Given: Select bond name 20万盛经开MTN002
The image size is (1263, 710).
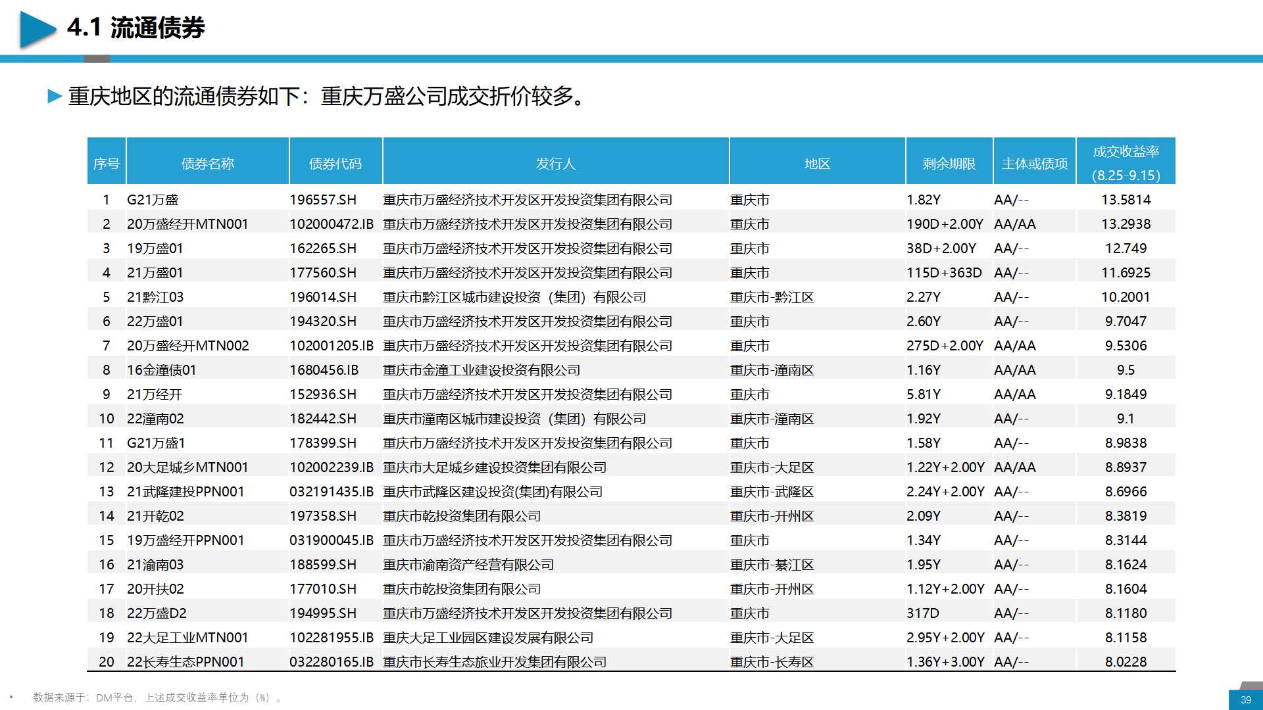Looking at the screenshot, I should [x=188, y=346].
